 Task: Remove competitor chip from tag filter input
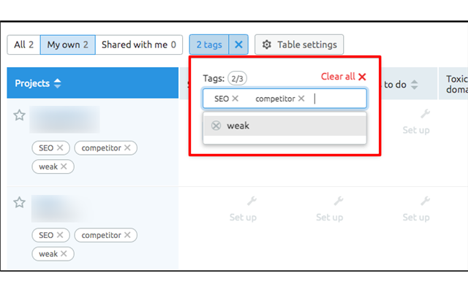pos(301,99)
